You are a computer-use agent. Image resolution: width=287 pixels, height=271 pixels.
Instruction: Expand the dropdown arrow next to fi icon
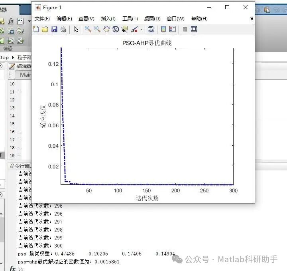coord(29,21)
